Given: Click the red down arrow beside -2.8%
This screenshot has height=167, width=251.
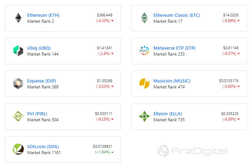Looking at the screenshot, I should point(113,53).
